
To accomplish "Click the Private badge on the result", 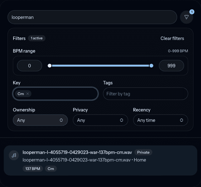I will (143, 152).
